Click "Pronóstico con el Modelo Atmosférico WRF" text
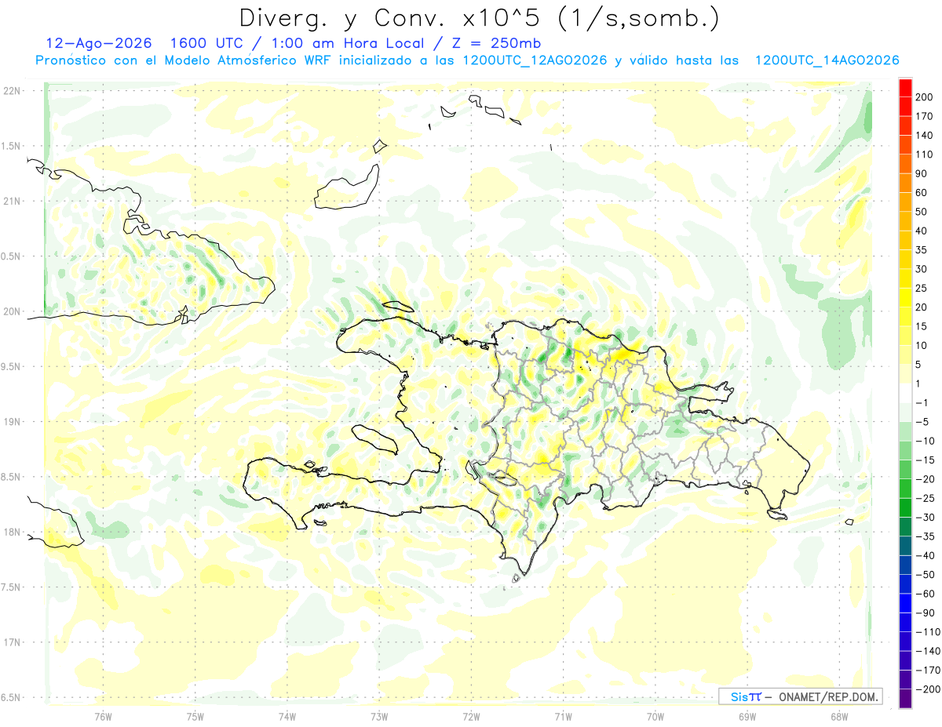The height and width of the screenshot is (727, 942). pos(185,60)
